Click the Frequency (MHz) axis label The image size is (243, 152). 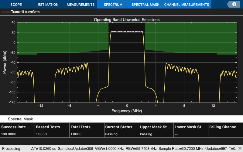(x=127, y=111)
